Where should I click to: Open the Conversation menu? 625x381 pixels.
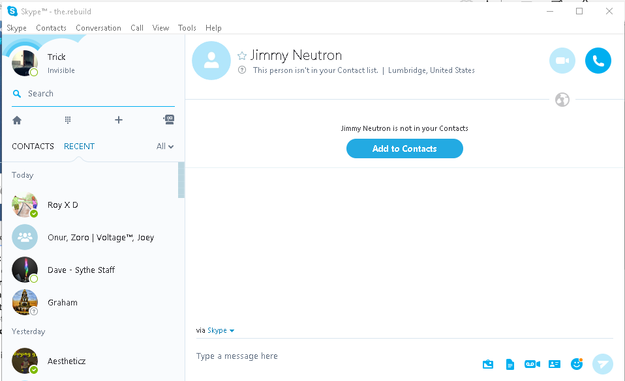pos(99,28)
